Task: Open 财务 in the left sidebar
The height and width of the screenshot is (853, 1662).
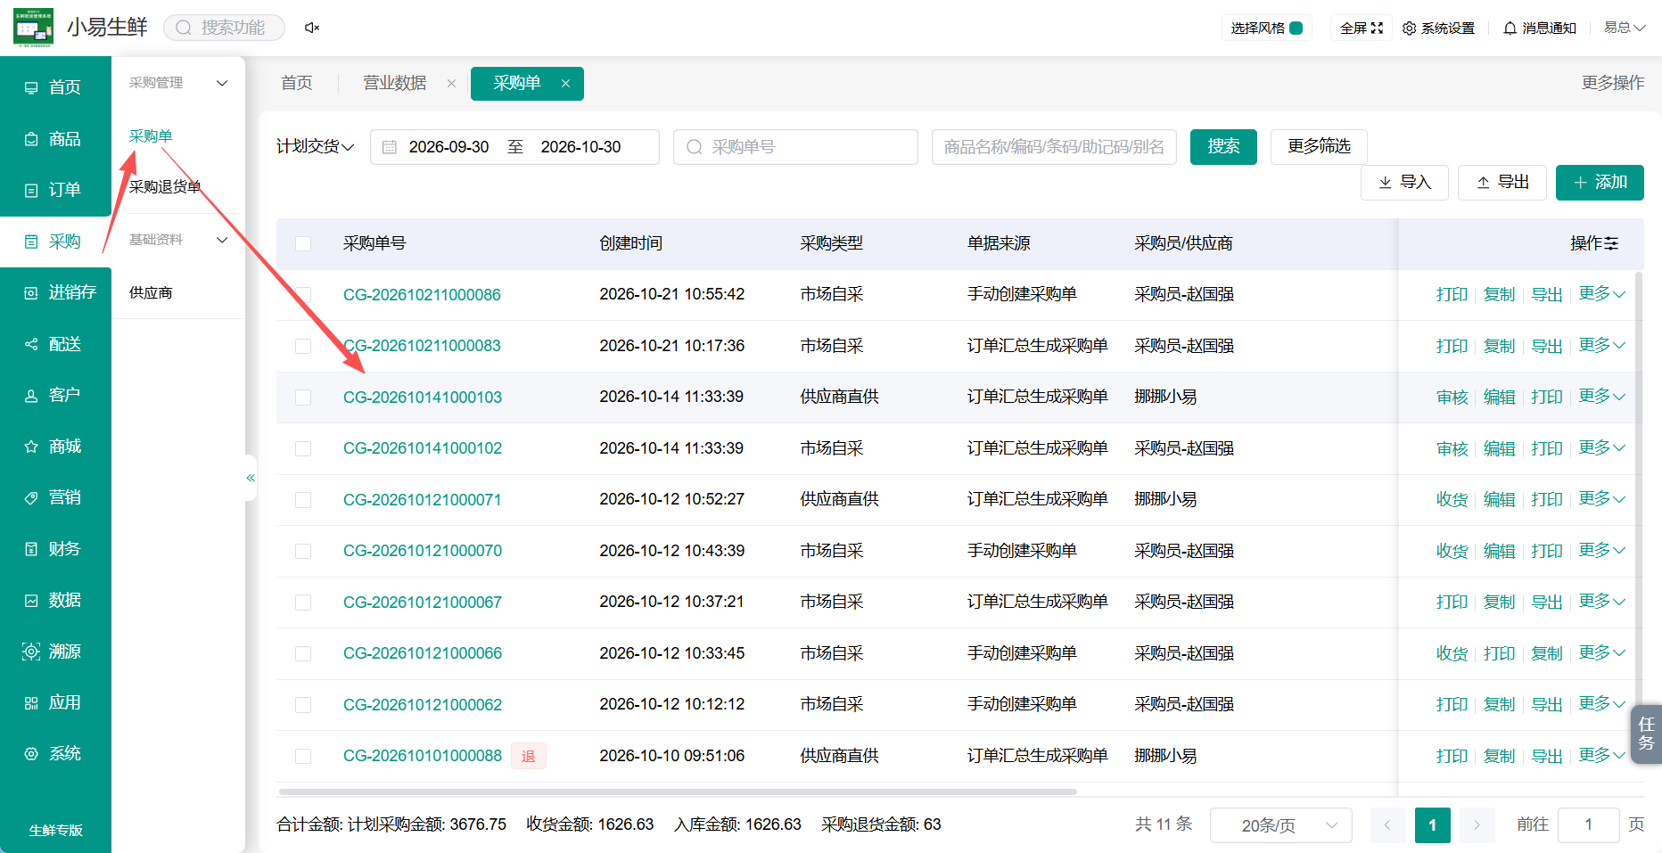Action: point(55,549)
